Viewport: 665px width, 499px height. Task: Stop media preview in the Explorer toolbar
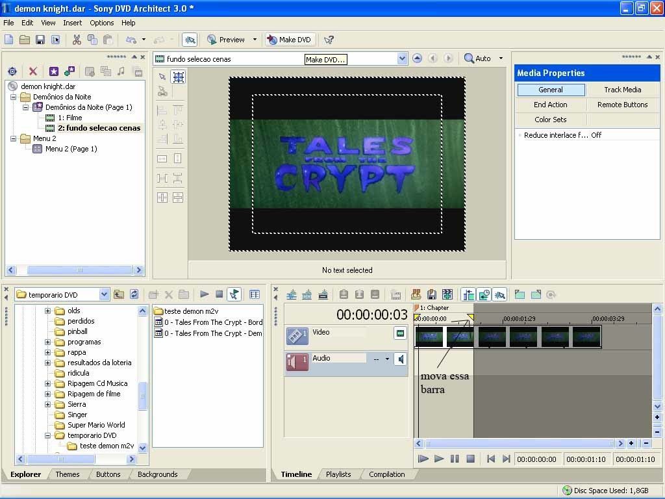point(220,294)
